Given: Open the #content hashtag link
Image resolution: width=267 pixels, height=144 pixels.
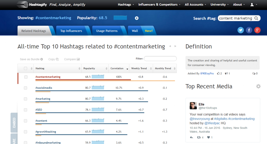Looking at the screenshot, I should (x=41, y=121).
